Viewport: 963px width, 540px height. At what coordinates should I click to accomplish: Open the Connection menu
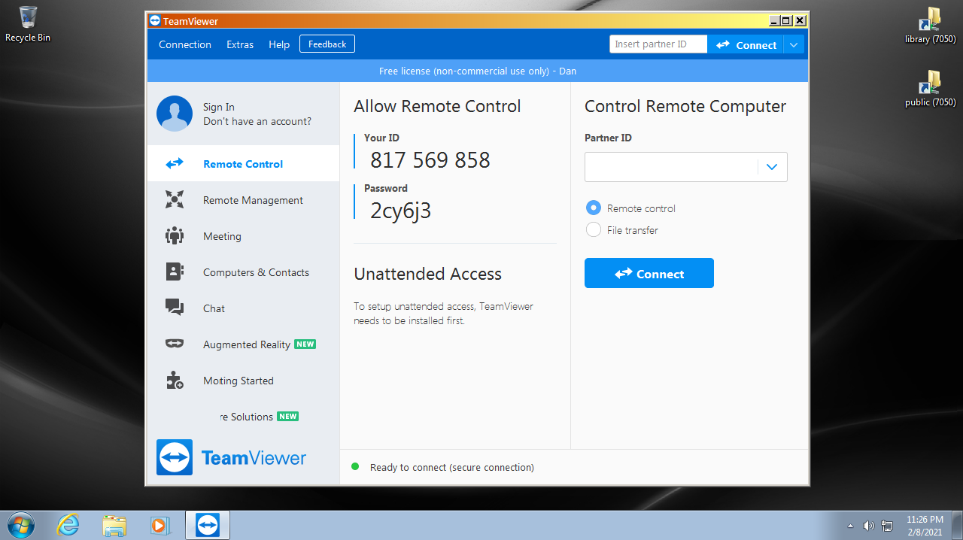click(185, 44)
